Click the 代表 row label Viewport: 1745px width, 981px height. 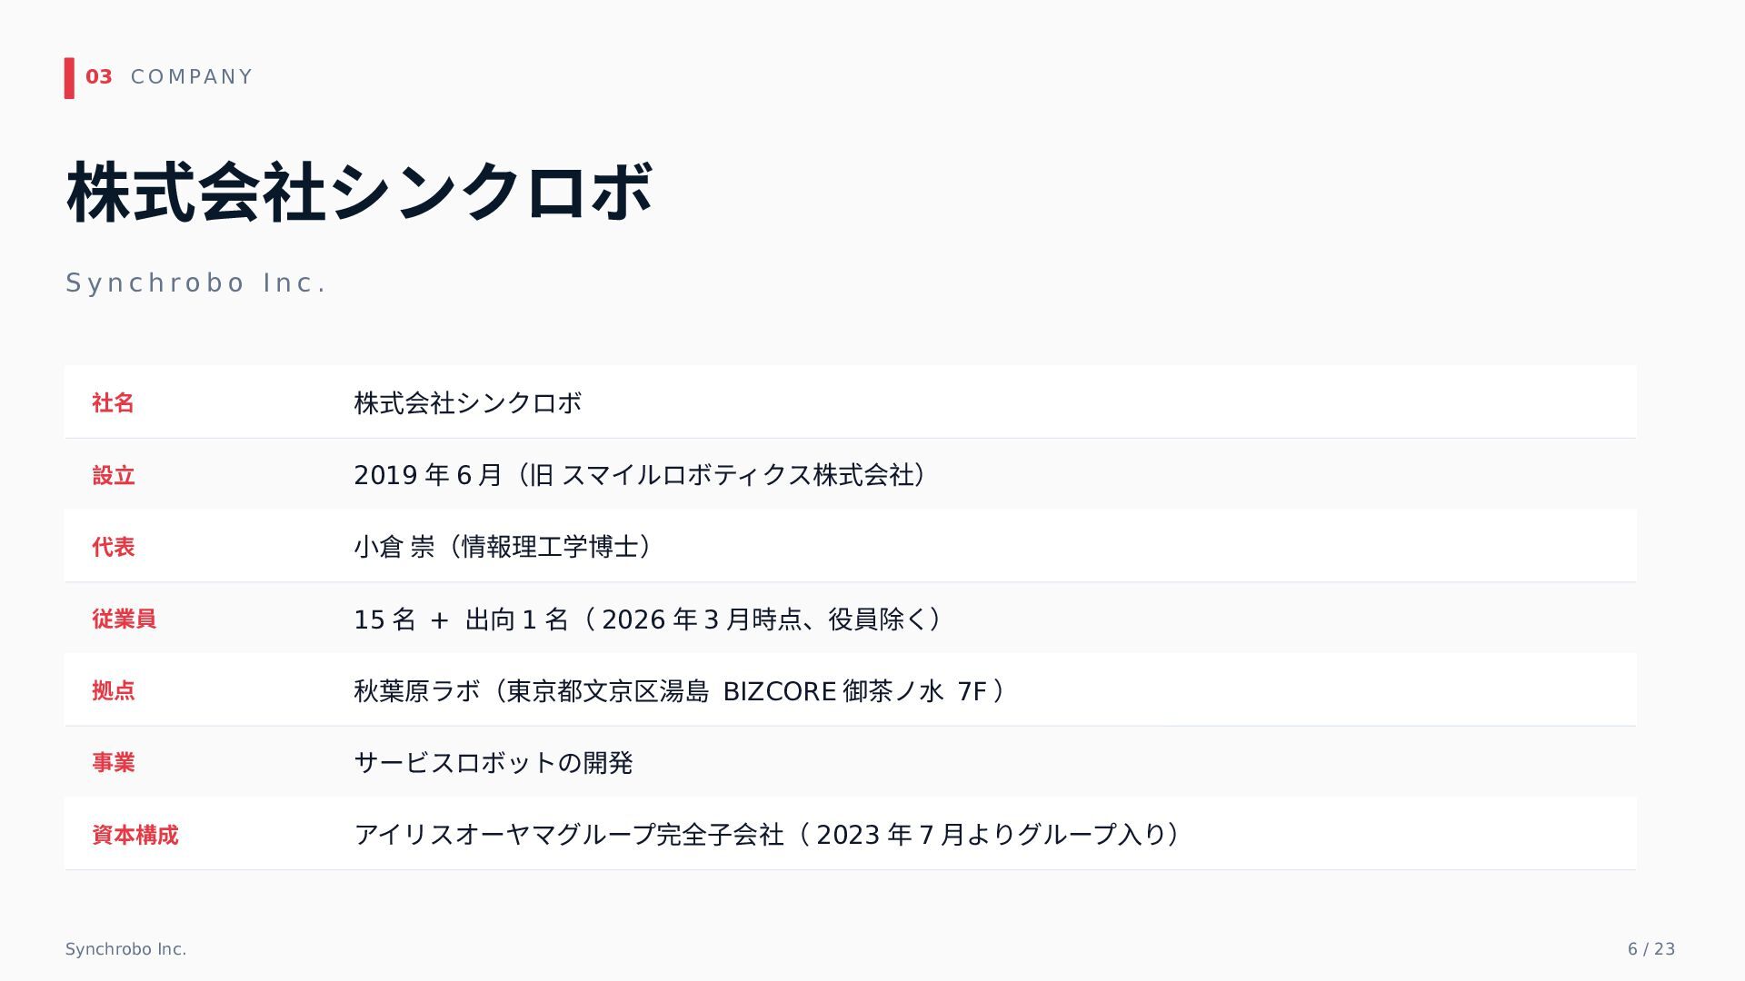(114, 547)
